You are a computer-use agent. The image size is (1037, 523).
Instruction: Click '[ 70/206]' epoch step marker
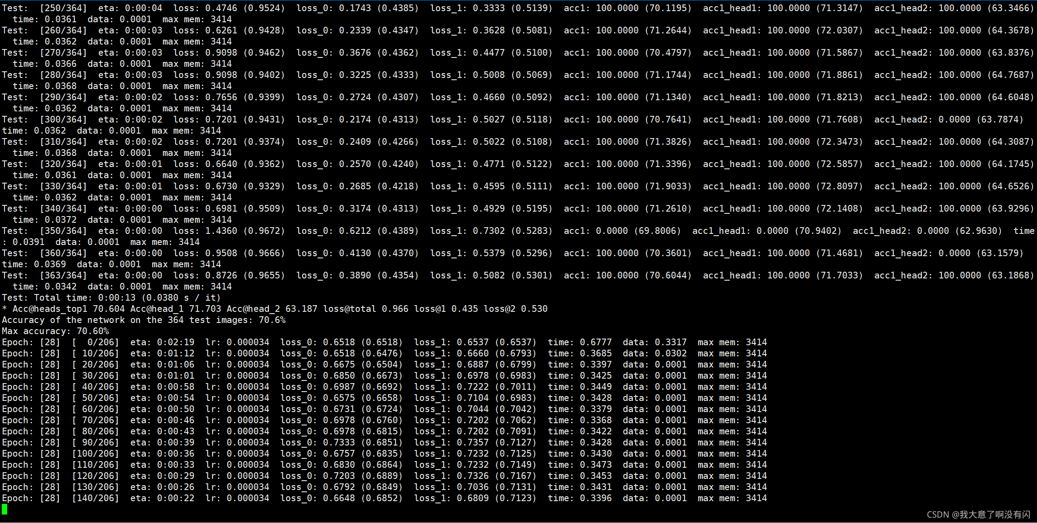[95, 420]
